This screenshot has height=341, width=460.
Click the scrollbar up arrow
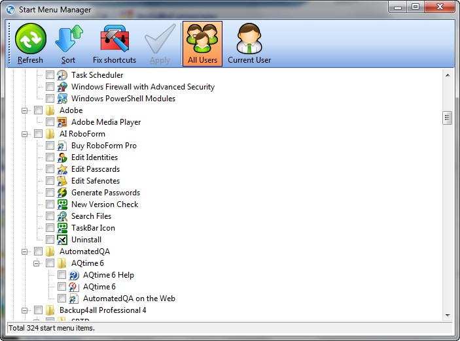448,75
